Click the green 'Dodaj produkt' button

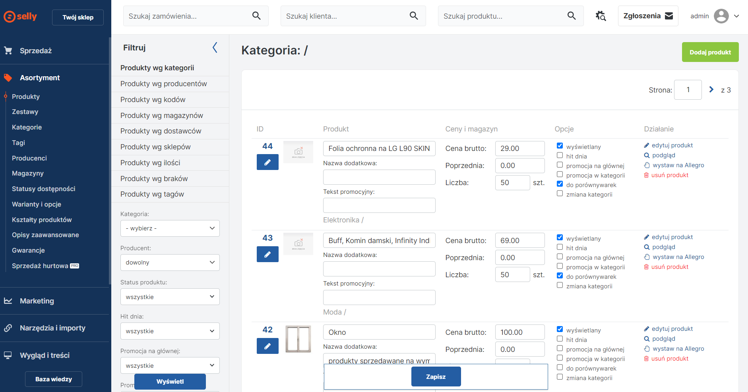tap(710, 52)
